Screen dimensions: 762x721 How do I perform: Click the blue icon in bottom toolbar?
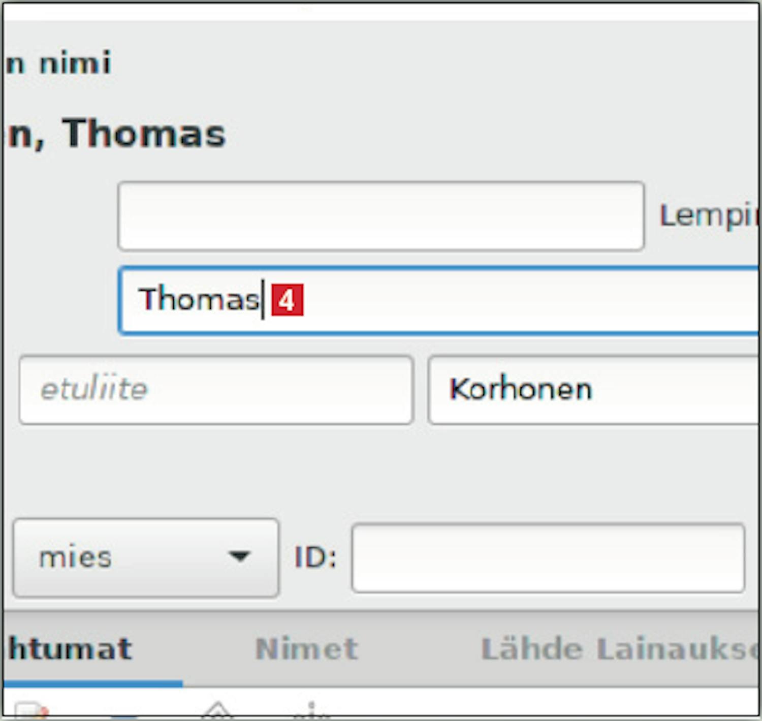pyautogui.click(x=124, y=715)
